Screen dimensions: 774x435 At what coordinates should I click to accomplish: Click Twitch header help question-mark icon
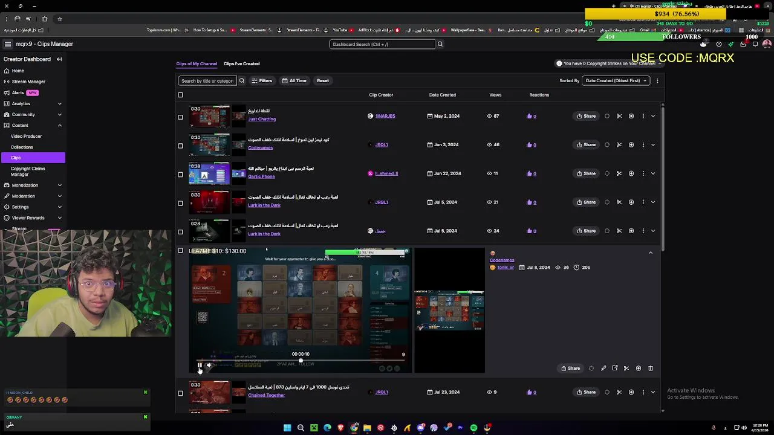point(718,44)
